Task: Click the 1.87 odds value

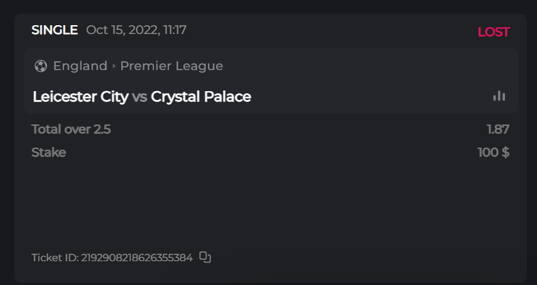Action: pyautogui.click(x=498, y=129)
